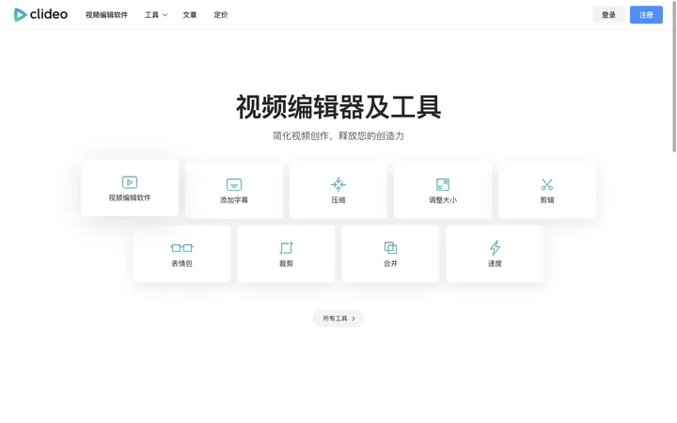Open the 表情包 glasses meme icon

(x=181, y=248)
